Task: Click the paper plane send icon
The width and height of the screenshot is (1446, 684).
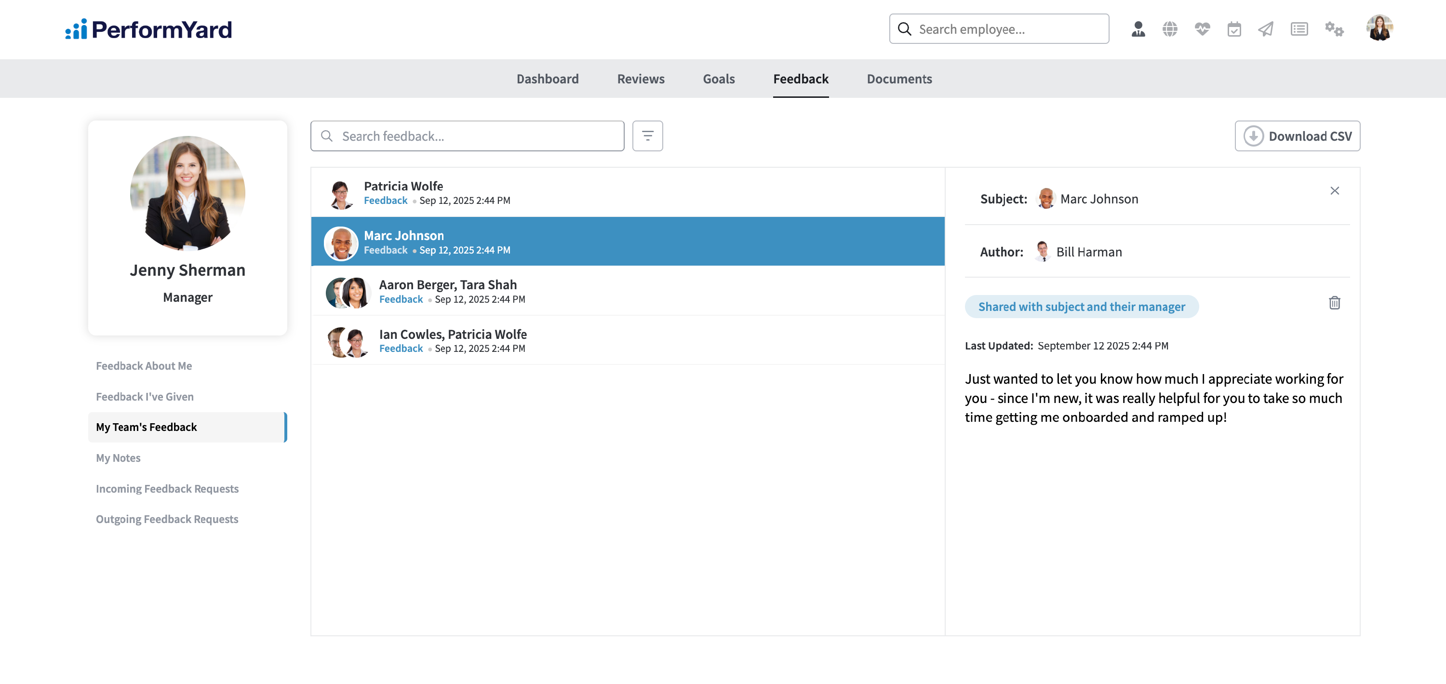Action: pyautogui.click(x=1266, y=29)
